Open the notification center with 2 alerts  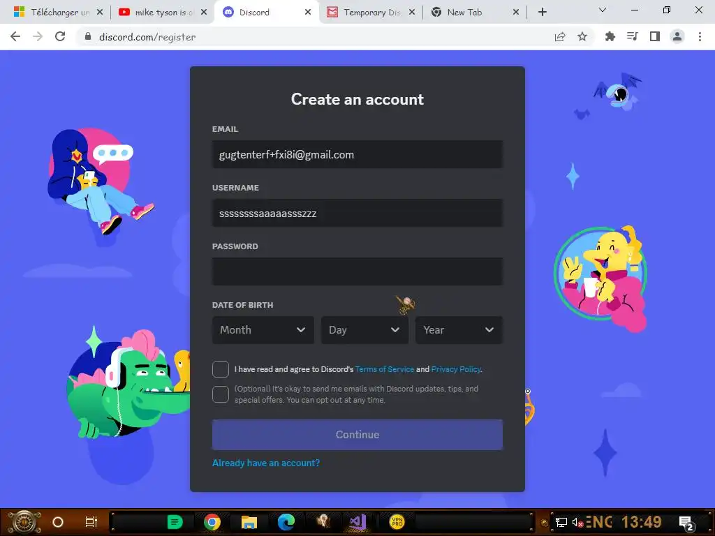click(x=686, y=523)
